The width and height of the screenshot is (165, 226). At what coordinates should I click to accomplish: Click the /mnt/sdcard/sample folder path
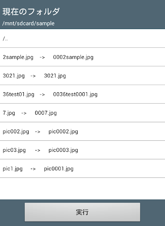pos(28,23)
